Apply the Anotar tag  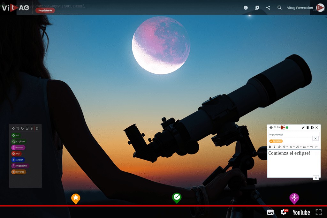[18, 160]
